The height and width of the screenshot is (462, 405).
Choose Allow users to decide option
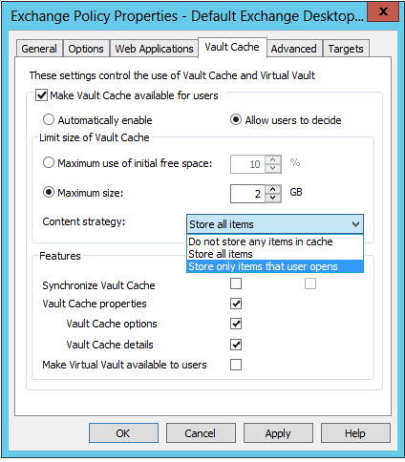click(236, 120)
